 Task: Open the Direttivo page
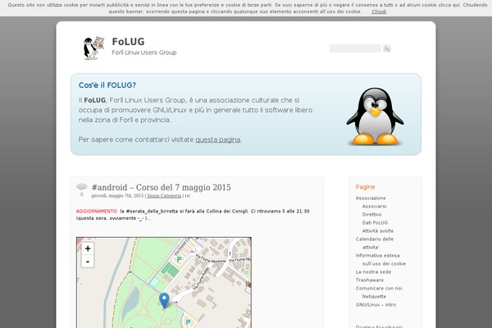(x=371, y=214)
